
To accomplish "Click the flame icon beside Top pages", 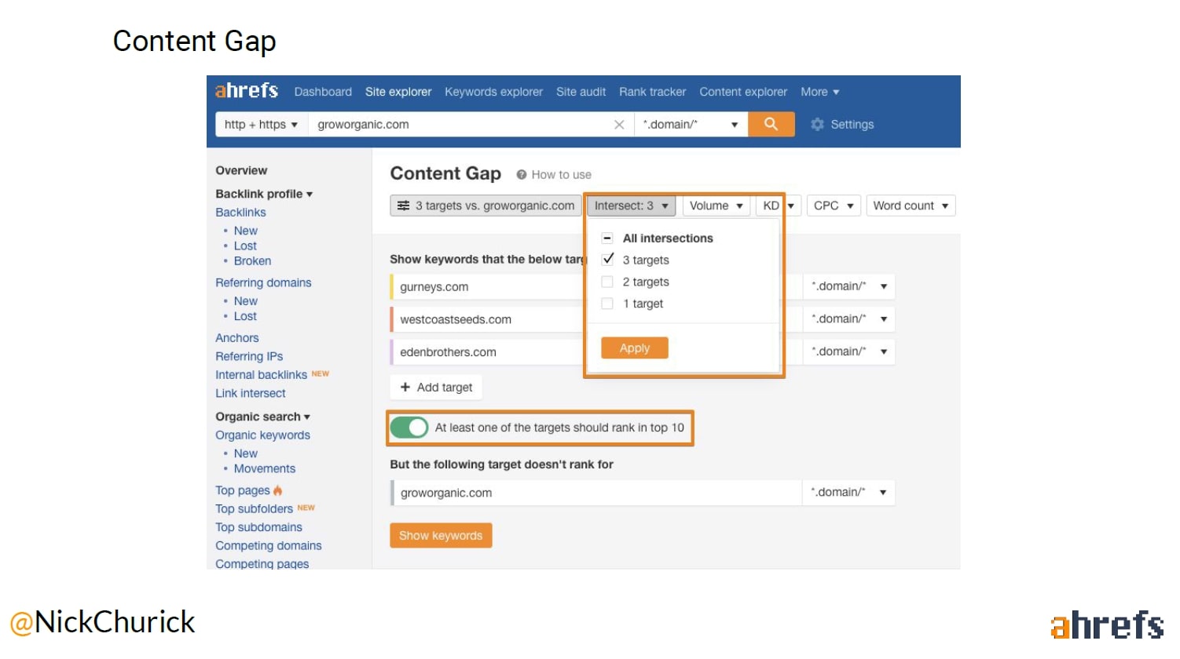I will (278, 491).
